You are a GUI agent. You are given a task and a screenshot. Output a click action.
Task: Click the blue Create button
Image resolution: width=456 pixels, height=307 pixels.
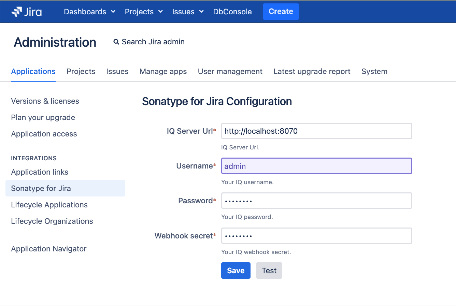(281, 12)
